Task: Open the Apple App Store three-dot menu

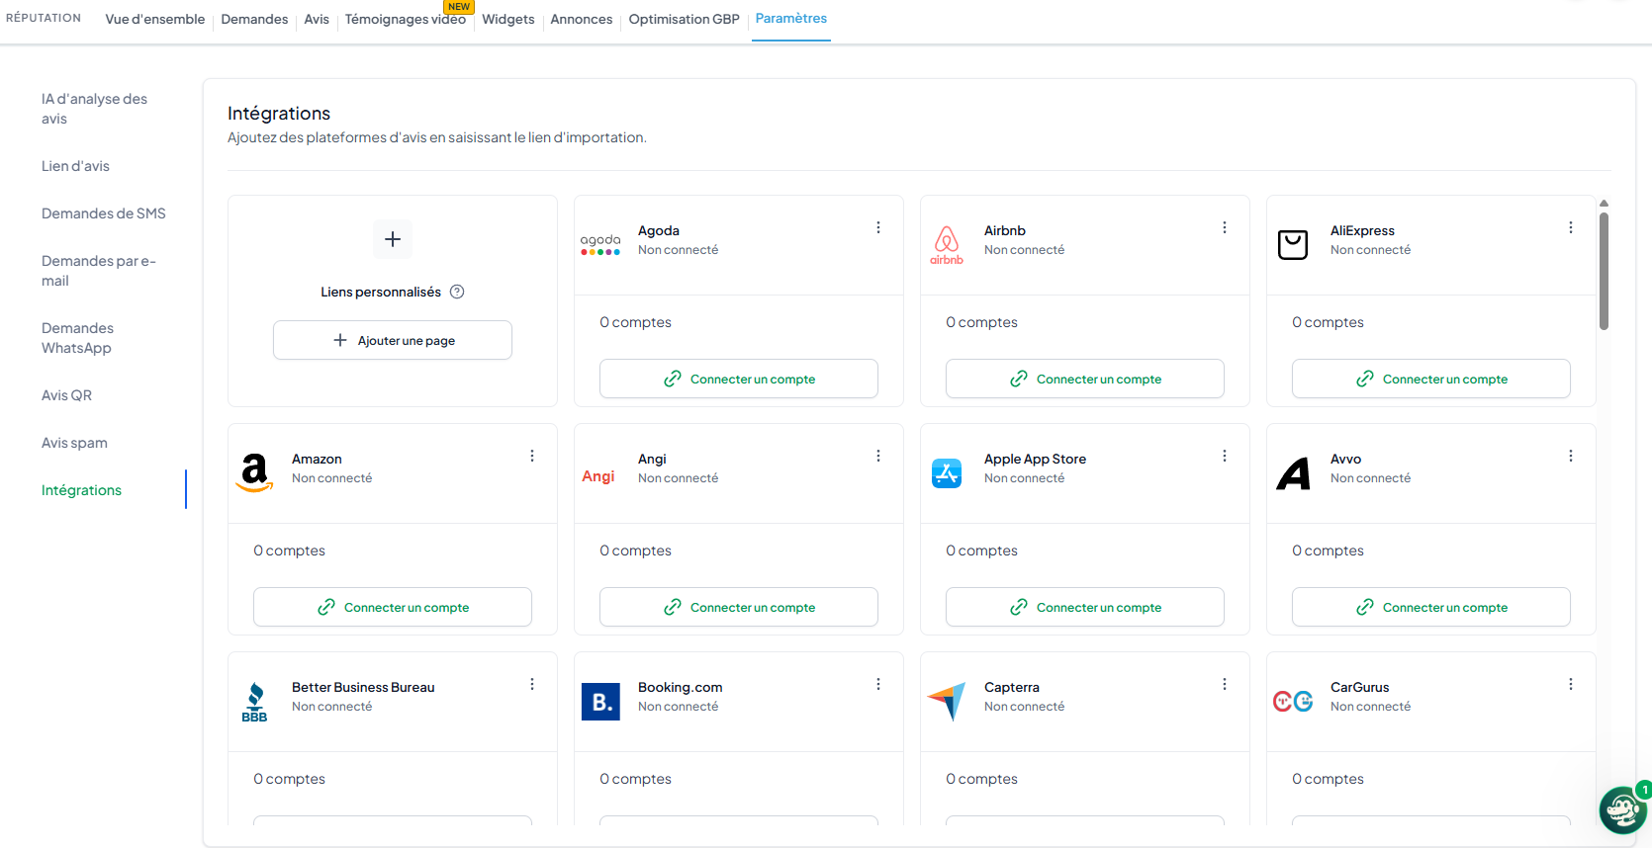Action: point(1225,456)
